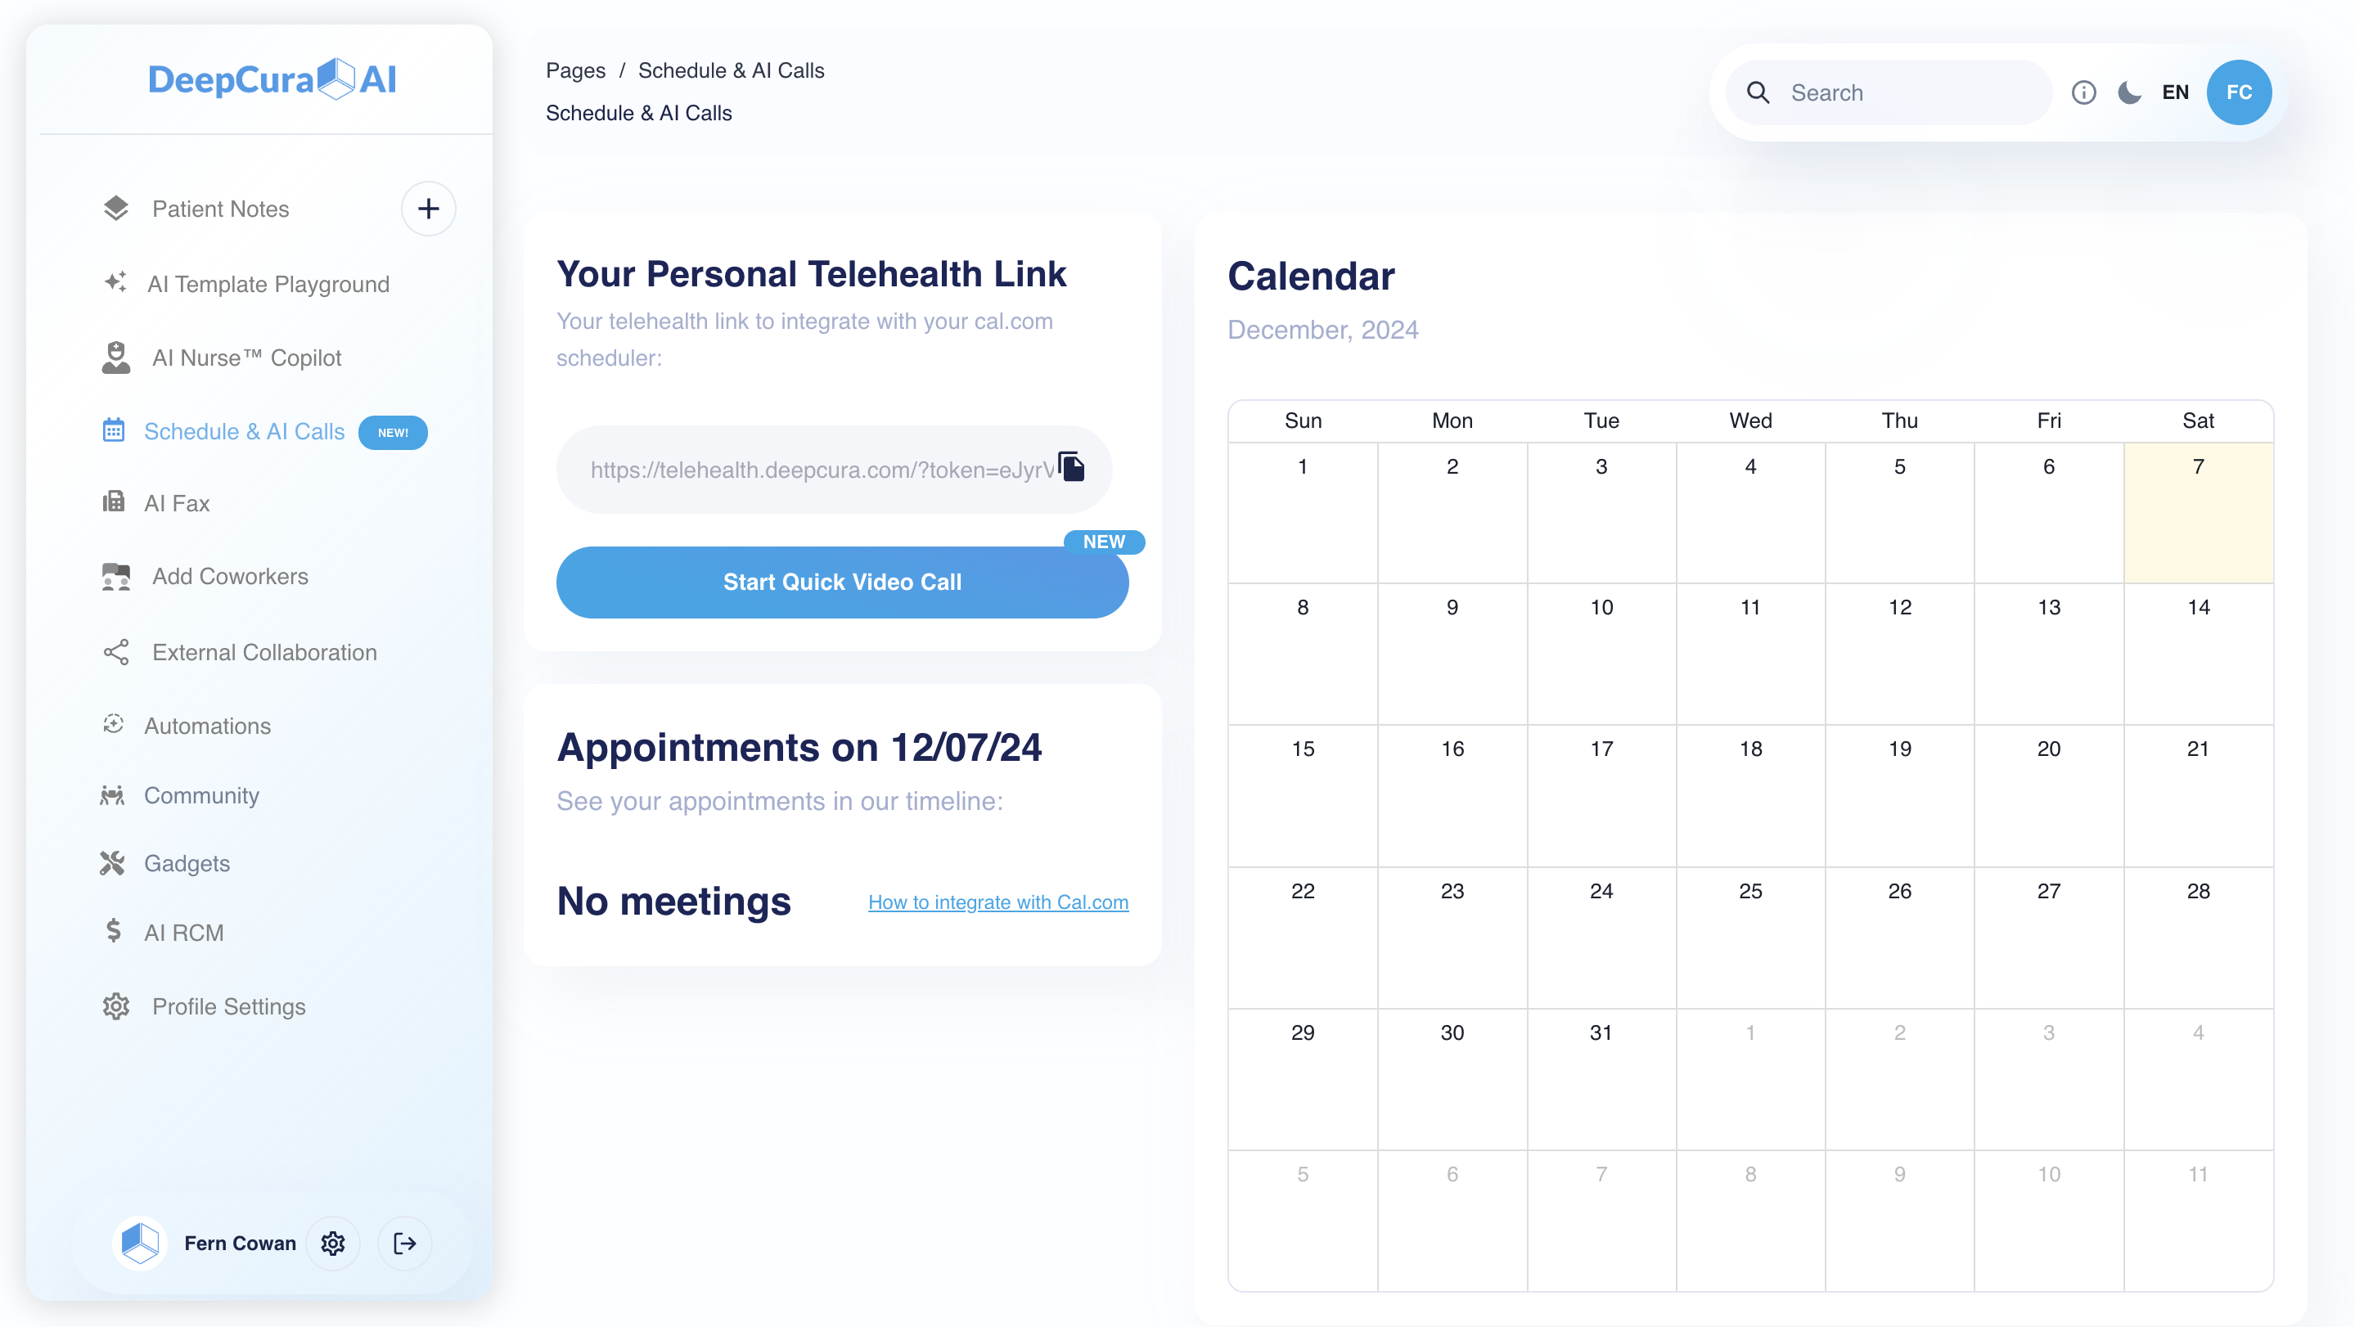Toggle dark mode with the moon icon
Screen dimensions: 2355x1327
tap(2128, 92)
